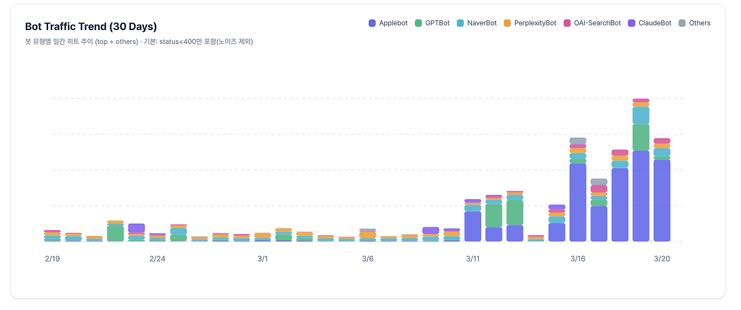Click the Bot Traffic Trend (30 Days) title

[x=91, y=27]
